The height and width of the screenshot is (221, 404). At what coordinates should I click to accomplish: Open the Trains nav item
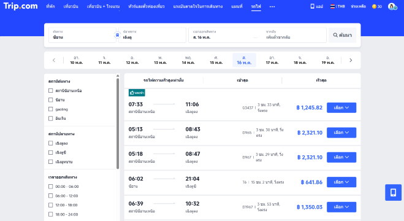point(256,7)
